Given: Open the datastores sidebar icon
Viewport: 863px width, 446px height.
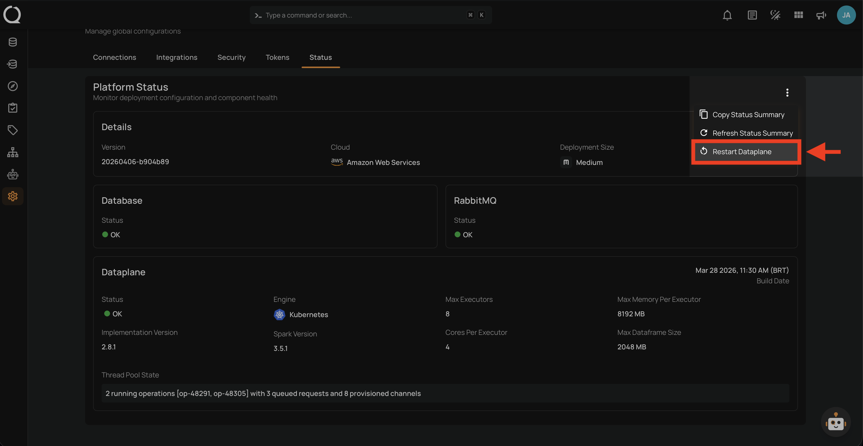Looking at the screenshot, I should pyautogui.click(x=13, y=42).
